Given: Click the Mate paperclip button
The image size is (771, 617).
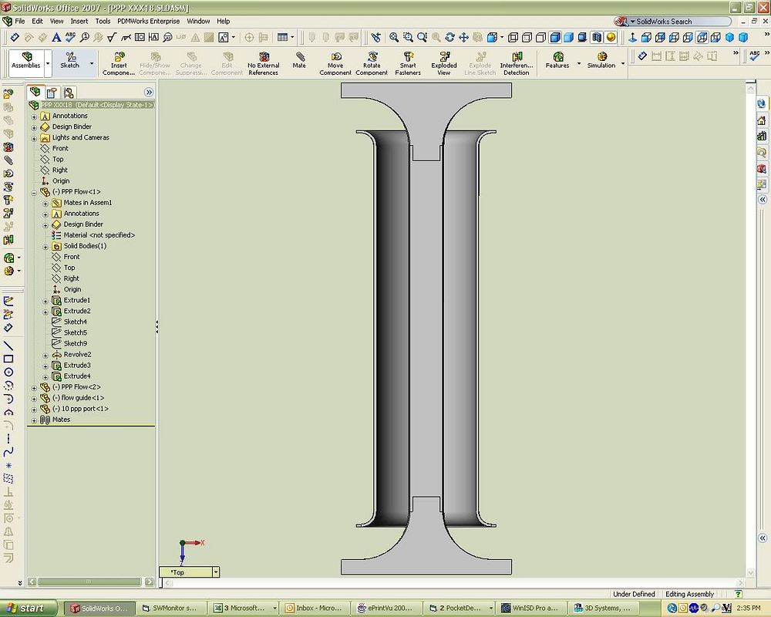Looking at the screenshot, I should (299, 60).
